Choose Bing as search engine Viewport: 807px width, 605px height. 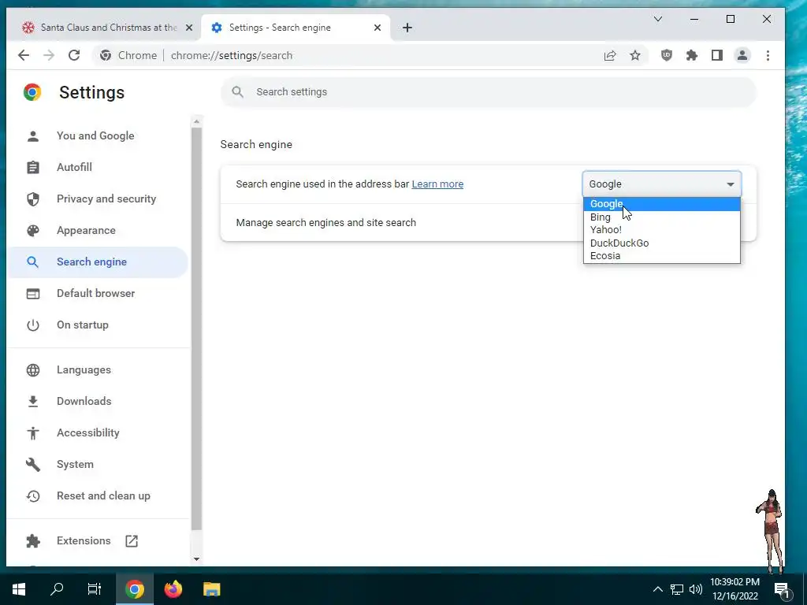[x=662, y=217]
